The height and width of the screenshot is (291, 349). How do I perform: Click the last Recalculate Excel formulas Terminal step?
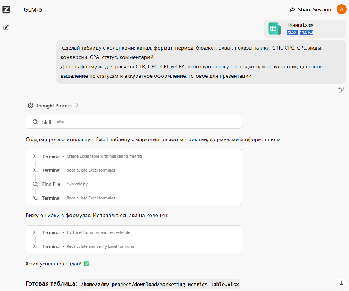click(133, 198)
